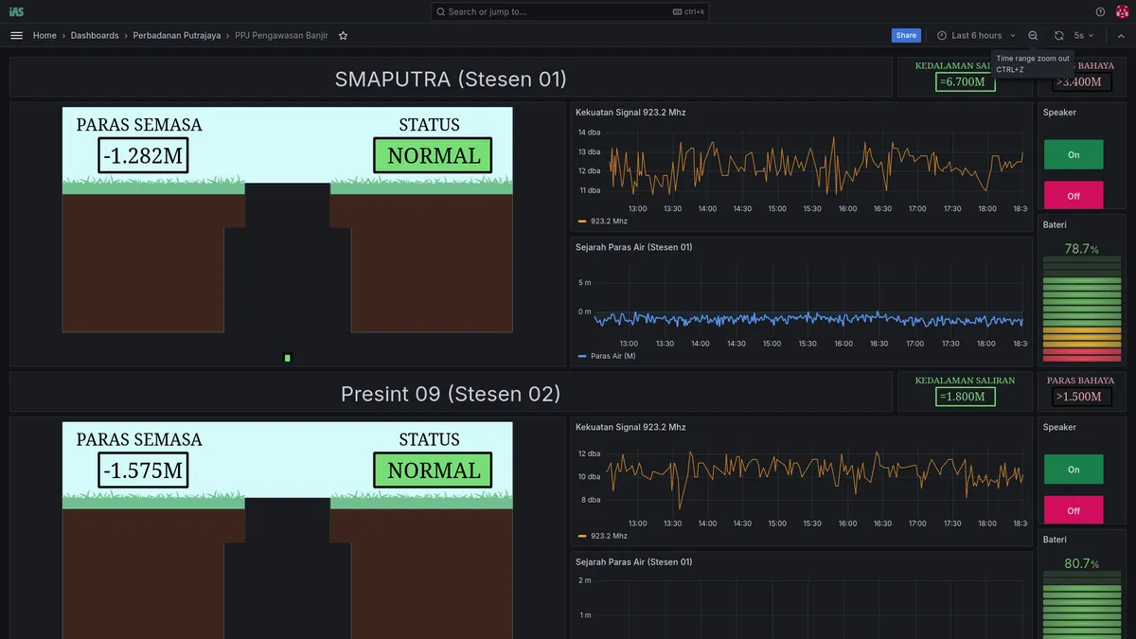The image size is (1136, 639).
Task: Click the >1.500M danger level value
Action: point(1081,397)
